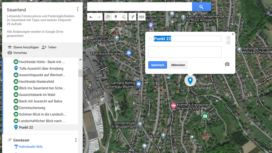Open the Gewässer layer options menu

[76, 140]
